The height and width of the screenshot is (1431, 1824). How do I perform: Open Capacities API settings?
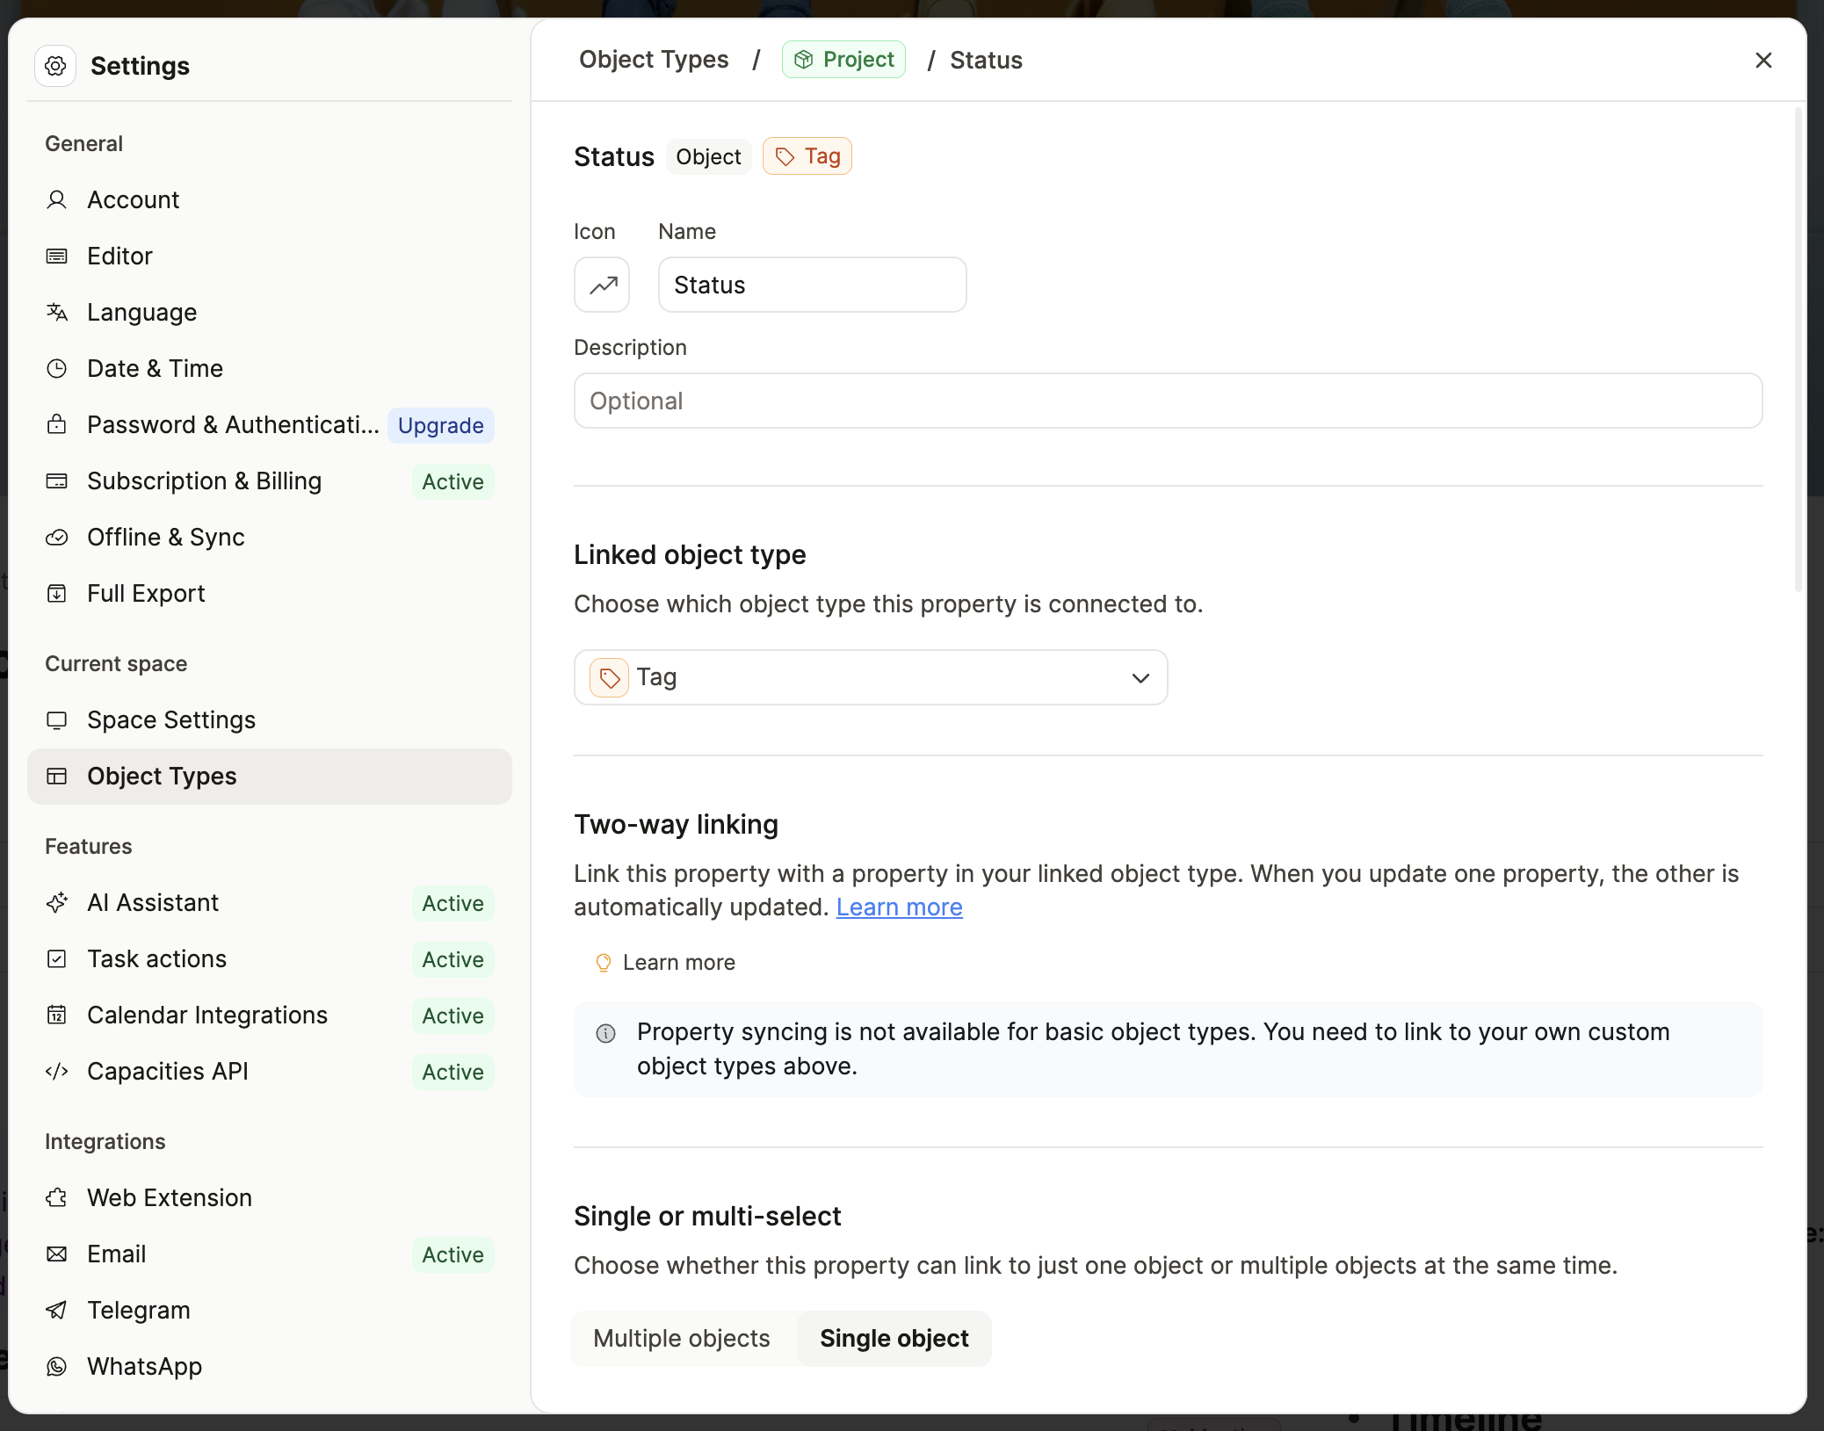coord(167,1071)
